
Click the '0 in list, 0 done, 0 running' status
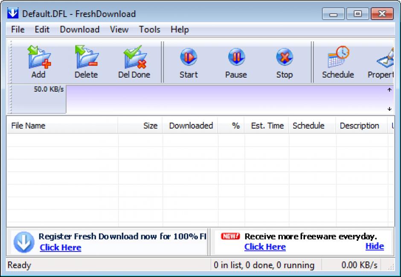(x=264, y=265)
